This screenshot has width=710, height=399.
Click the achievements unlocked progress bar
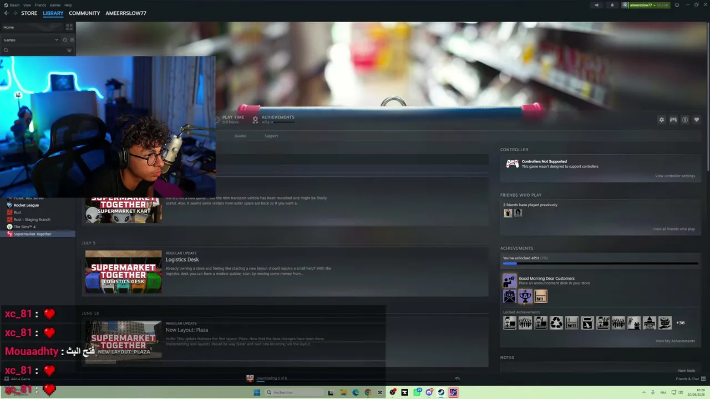pos(600,264)
